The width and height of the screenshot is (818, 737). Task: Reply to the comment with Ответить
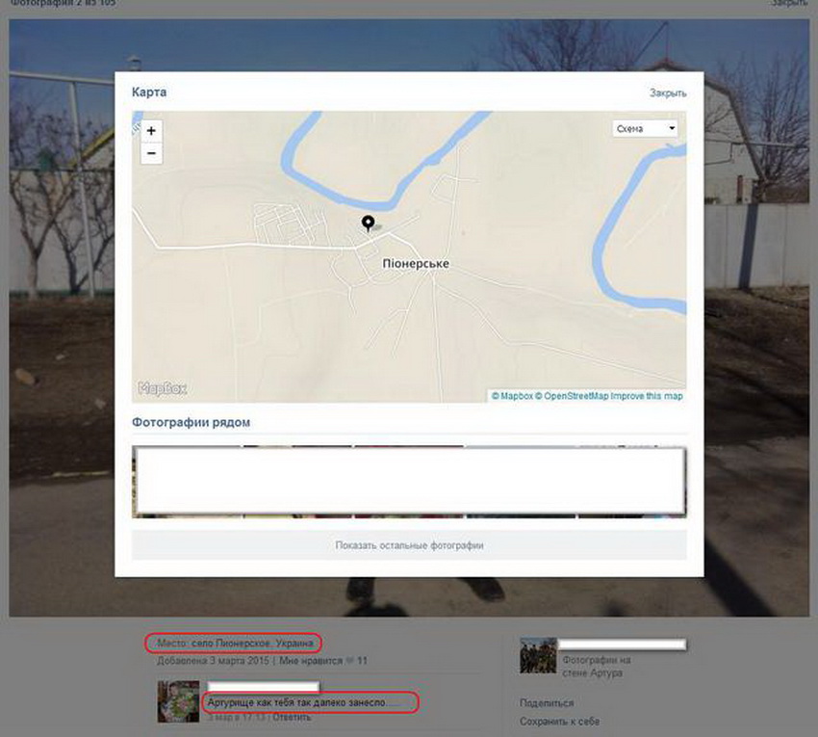(x=292, y=717)
